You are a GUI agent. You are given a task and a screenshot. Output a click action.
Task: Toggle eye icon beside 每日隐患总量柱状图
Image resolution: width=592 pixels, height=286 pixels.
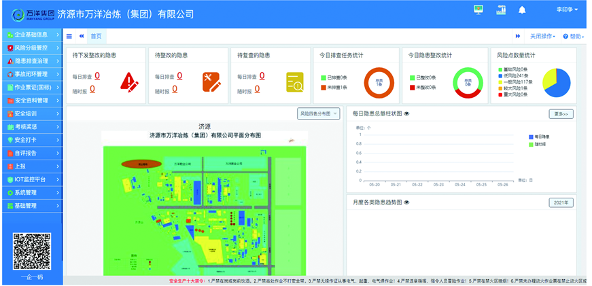[x=406, y=113]
